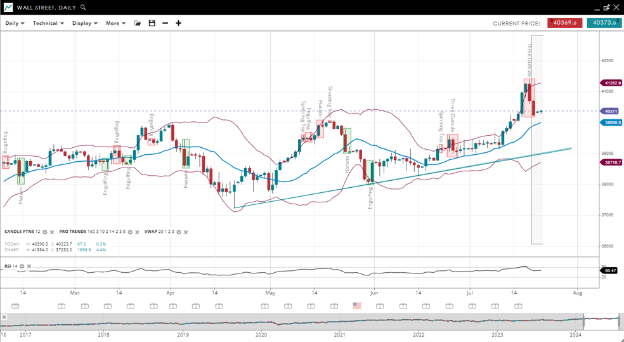Save the chart using the floppy disk icon
The image size is (624, 342).
click(x=152, y=23)
